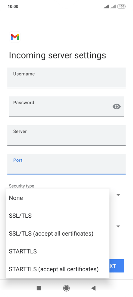The height and width of the screenshot is (297, 133).
Task: Click the blue Next button
Action: click(x=117, y=266)
